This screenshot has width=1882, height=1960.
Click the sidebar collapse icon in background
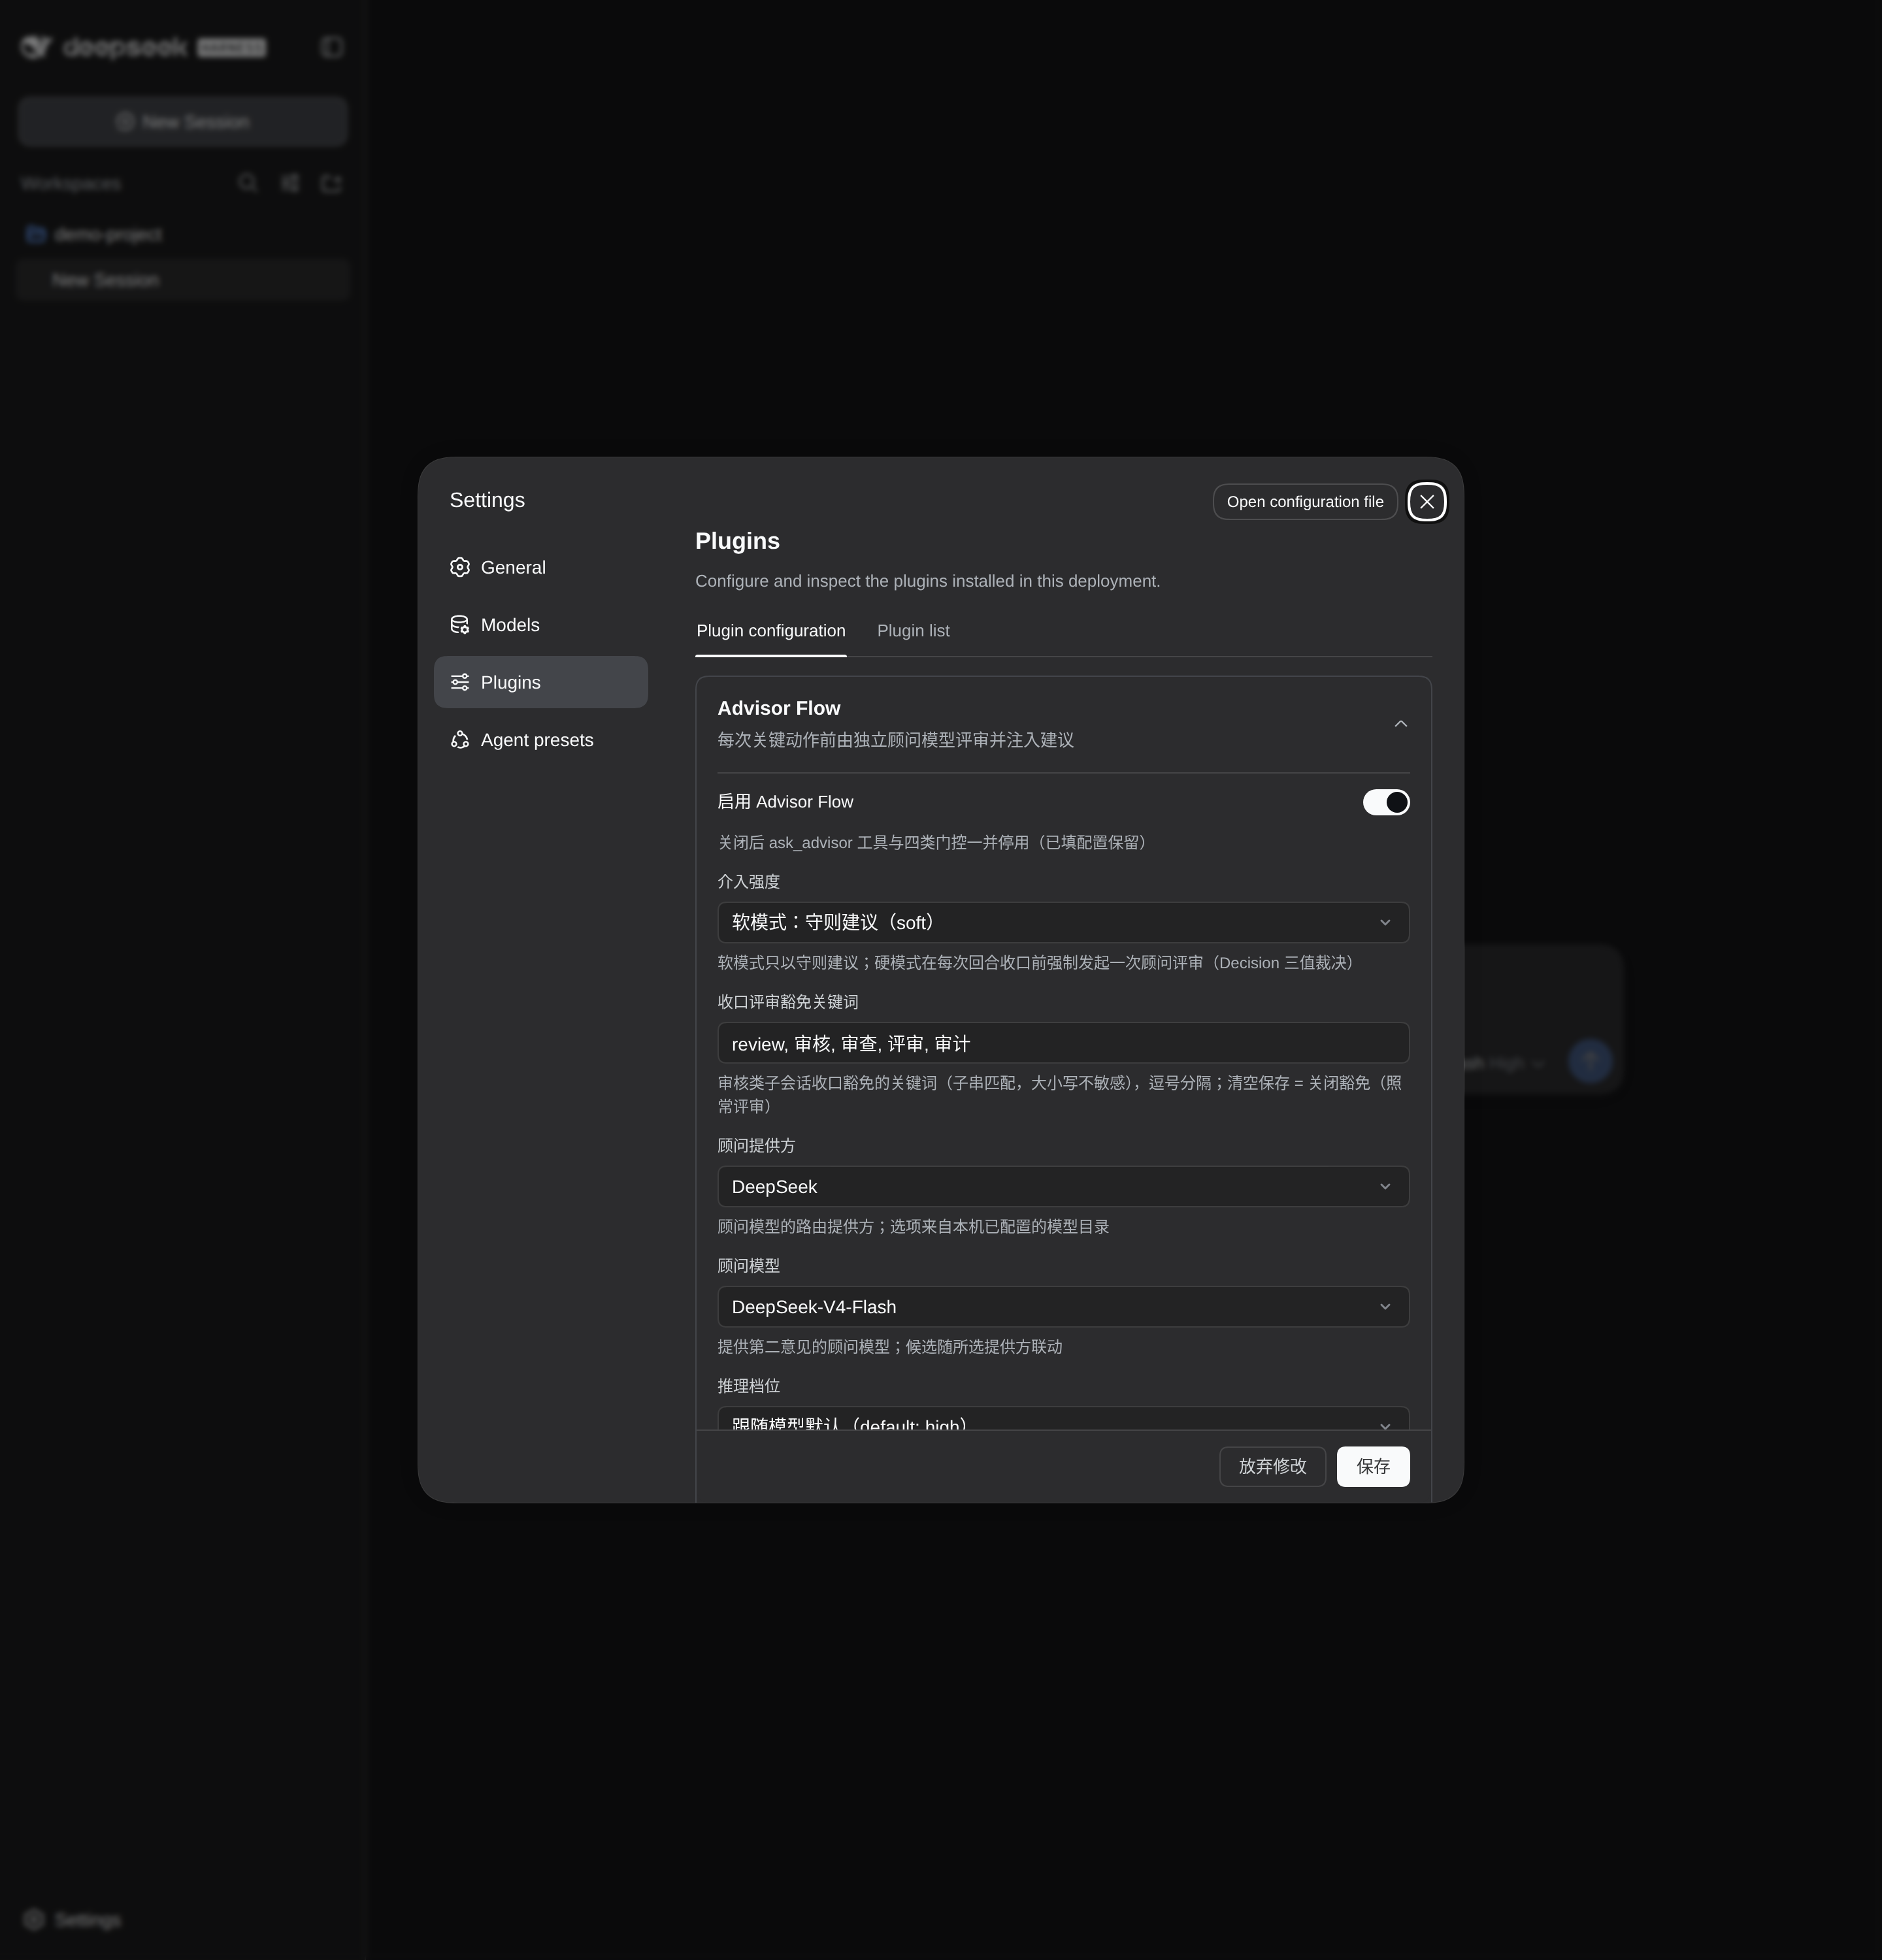(332, 47)
